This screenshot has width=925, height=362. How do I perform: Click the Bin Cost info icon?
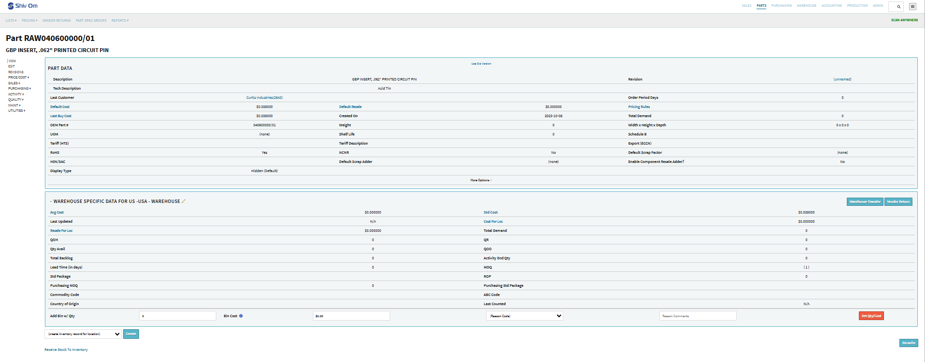[x=241, y=316]
